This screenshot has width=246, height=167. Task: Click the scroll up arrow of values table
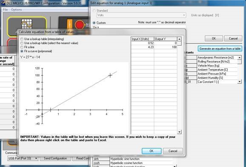tap(179, 39)
